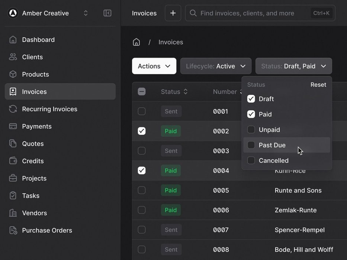Navigate to Recurring Invoices
347x260 pixels.
60,109
